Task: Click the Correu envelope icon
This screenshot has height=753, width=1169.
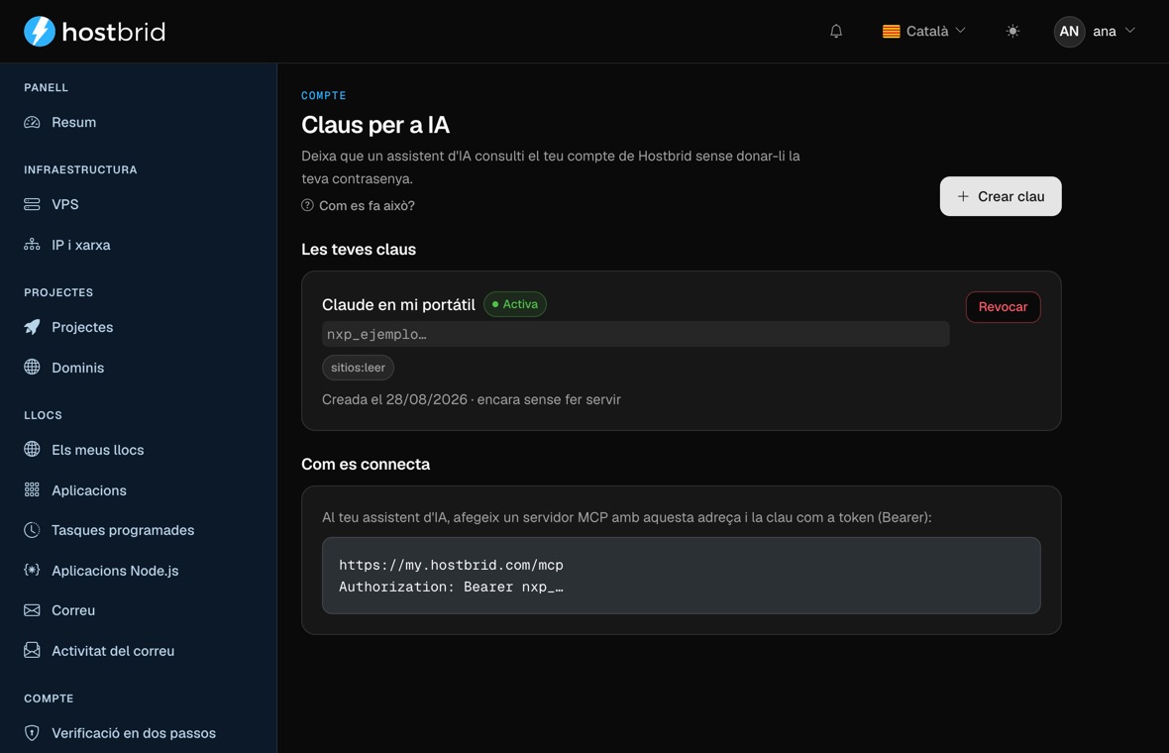Action: (x=32, y=610)
